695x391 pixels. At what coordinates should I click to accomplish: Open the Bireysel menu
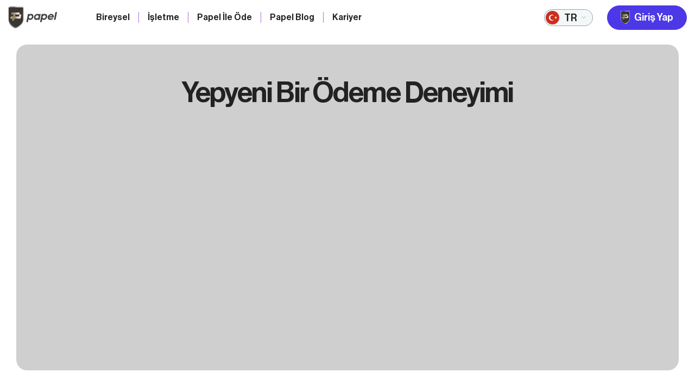pyautogui.click(x=113, y=17)
